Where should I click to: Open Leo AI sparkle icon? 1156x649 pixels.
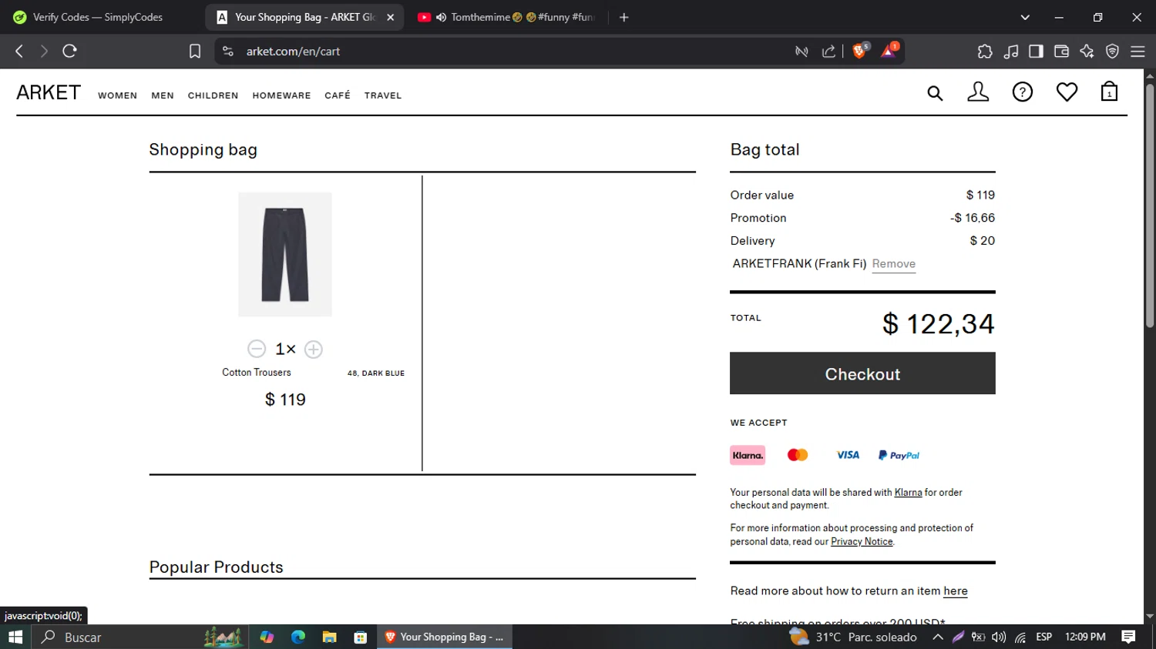[x=1087, y=52]
